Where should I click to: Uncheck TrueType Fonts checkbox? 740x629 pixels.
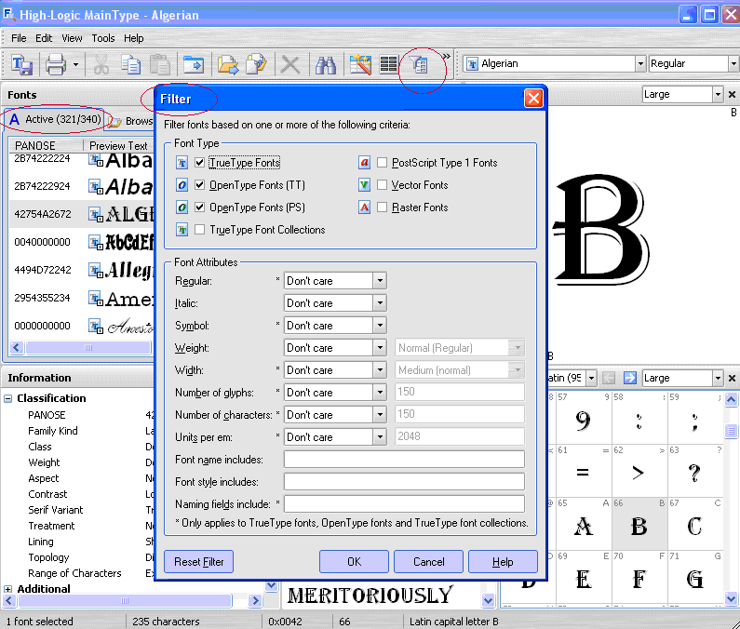click(x=199, y=163)
